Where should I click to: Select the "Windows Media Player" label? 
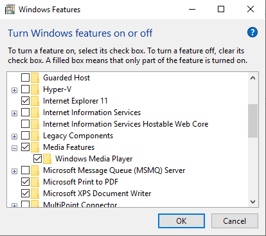pos(94,159)
